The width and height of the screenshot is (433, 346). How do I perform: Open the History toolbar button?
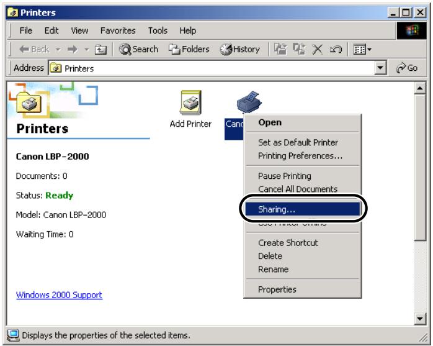[239, 49]
